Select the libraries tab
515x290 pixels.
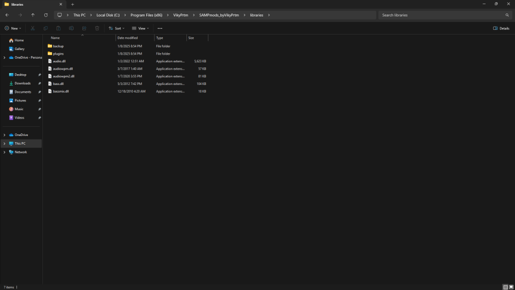tap(33, 5)
